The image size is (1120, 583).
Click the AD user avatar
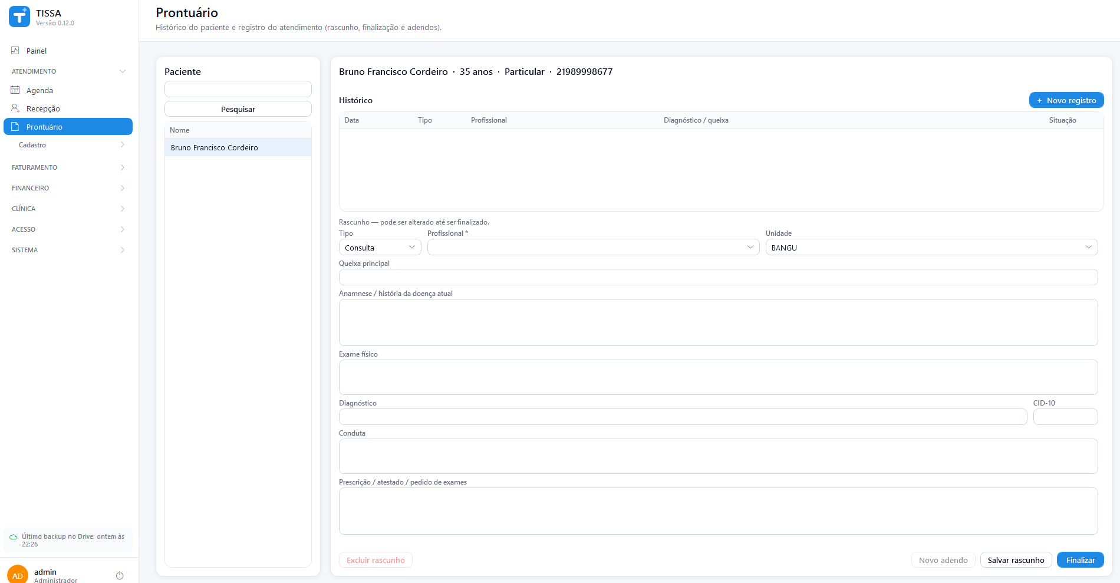(18, 575)
